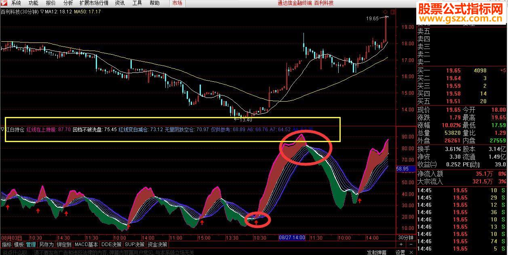The image size is (508, 255).
Task: Click the tick row with volume 36
Action: (462, 212)
